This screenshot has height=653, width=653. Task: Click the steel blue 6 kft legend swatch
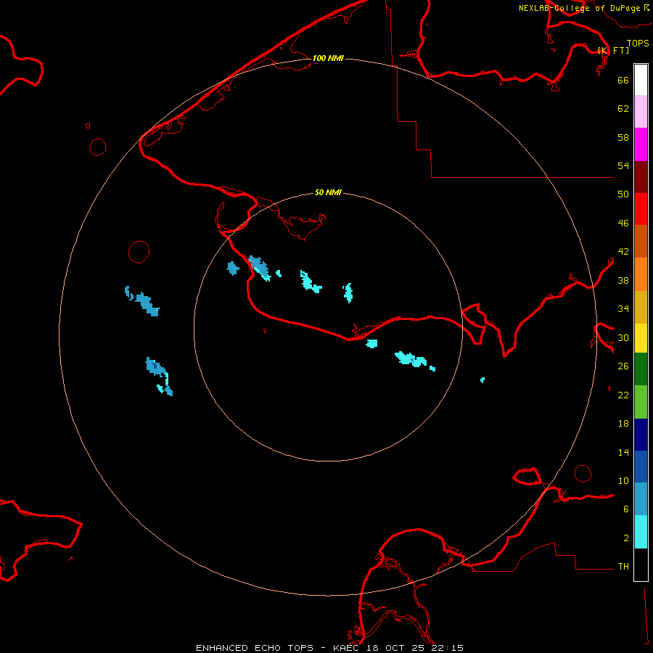[641, 499]
